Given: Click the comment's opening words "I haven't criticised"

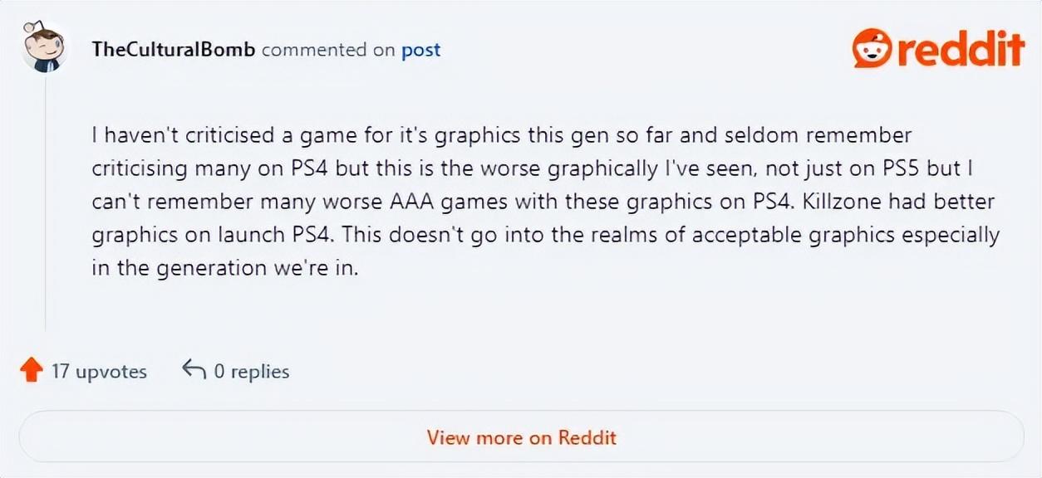Looking at the screenshot, I should (171, 135).
